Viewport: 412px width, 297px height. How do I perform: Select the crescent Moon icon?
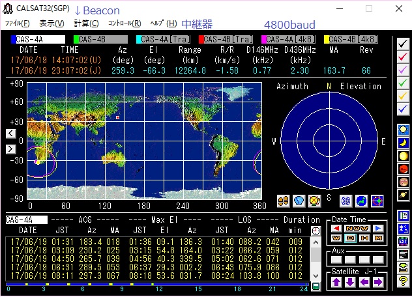tap(404, 143)
